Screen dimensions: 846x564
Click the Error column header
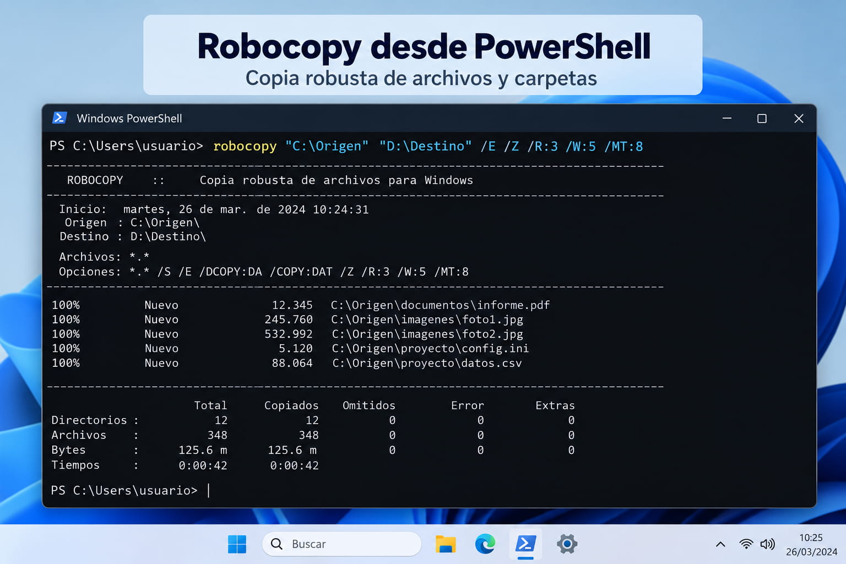468,405
